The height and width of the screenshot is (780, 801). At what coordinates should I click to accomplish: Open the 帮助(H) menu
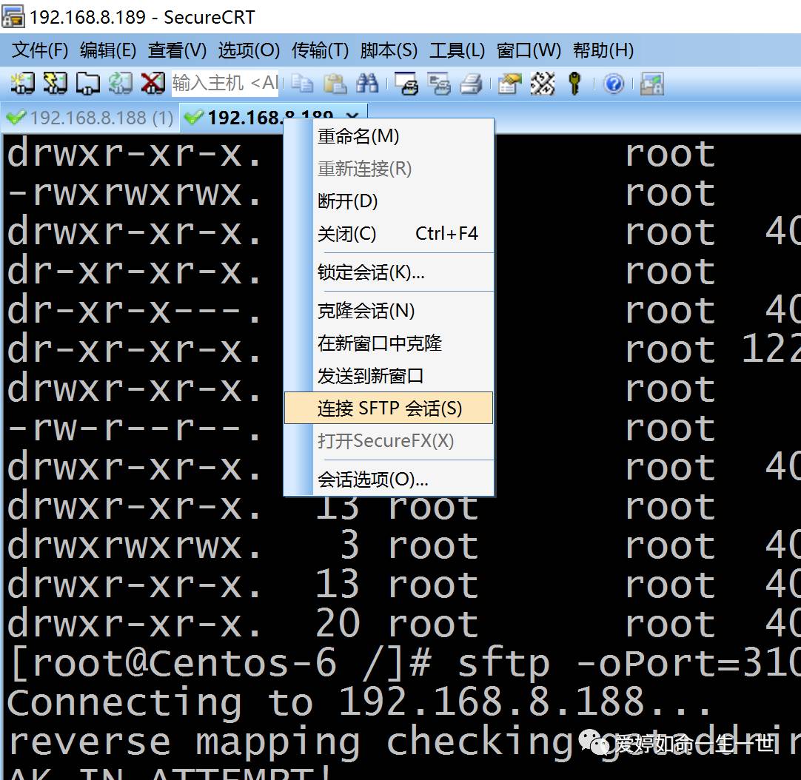(x=603, y=50)
